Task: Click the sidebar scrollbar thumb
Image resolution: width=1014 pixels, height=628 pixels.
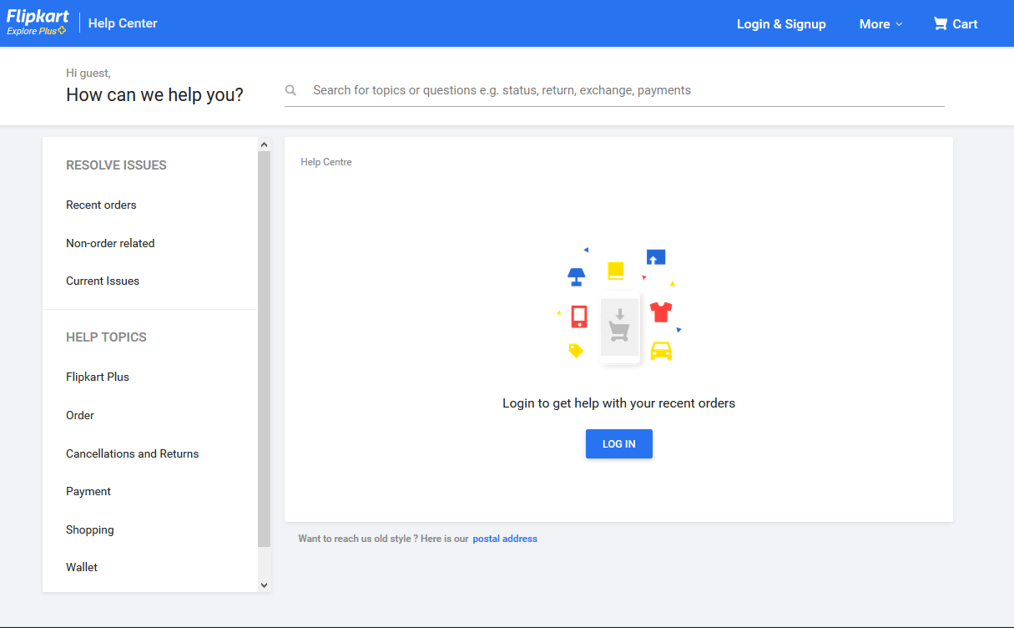Action: pos(265,349)
